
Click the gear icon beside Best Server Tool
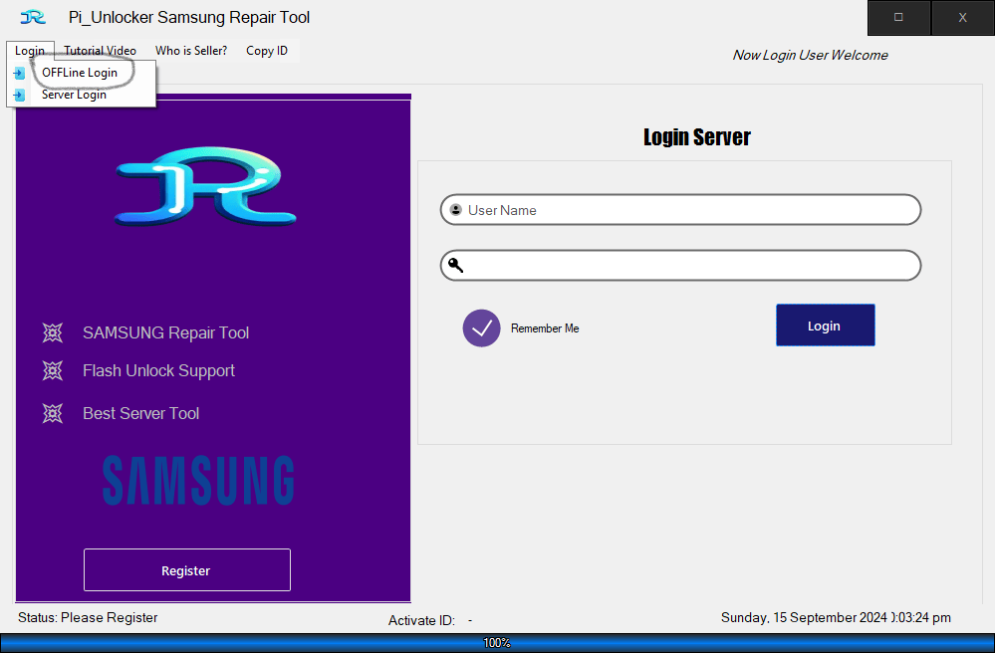pos(53,413)
